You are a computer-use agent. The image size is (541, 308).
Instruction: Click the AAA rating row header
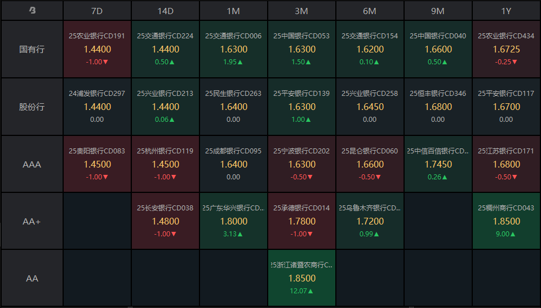32,164
